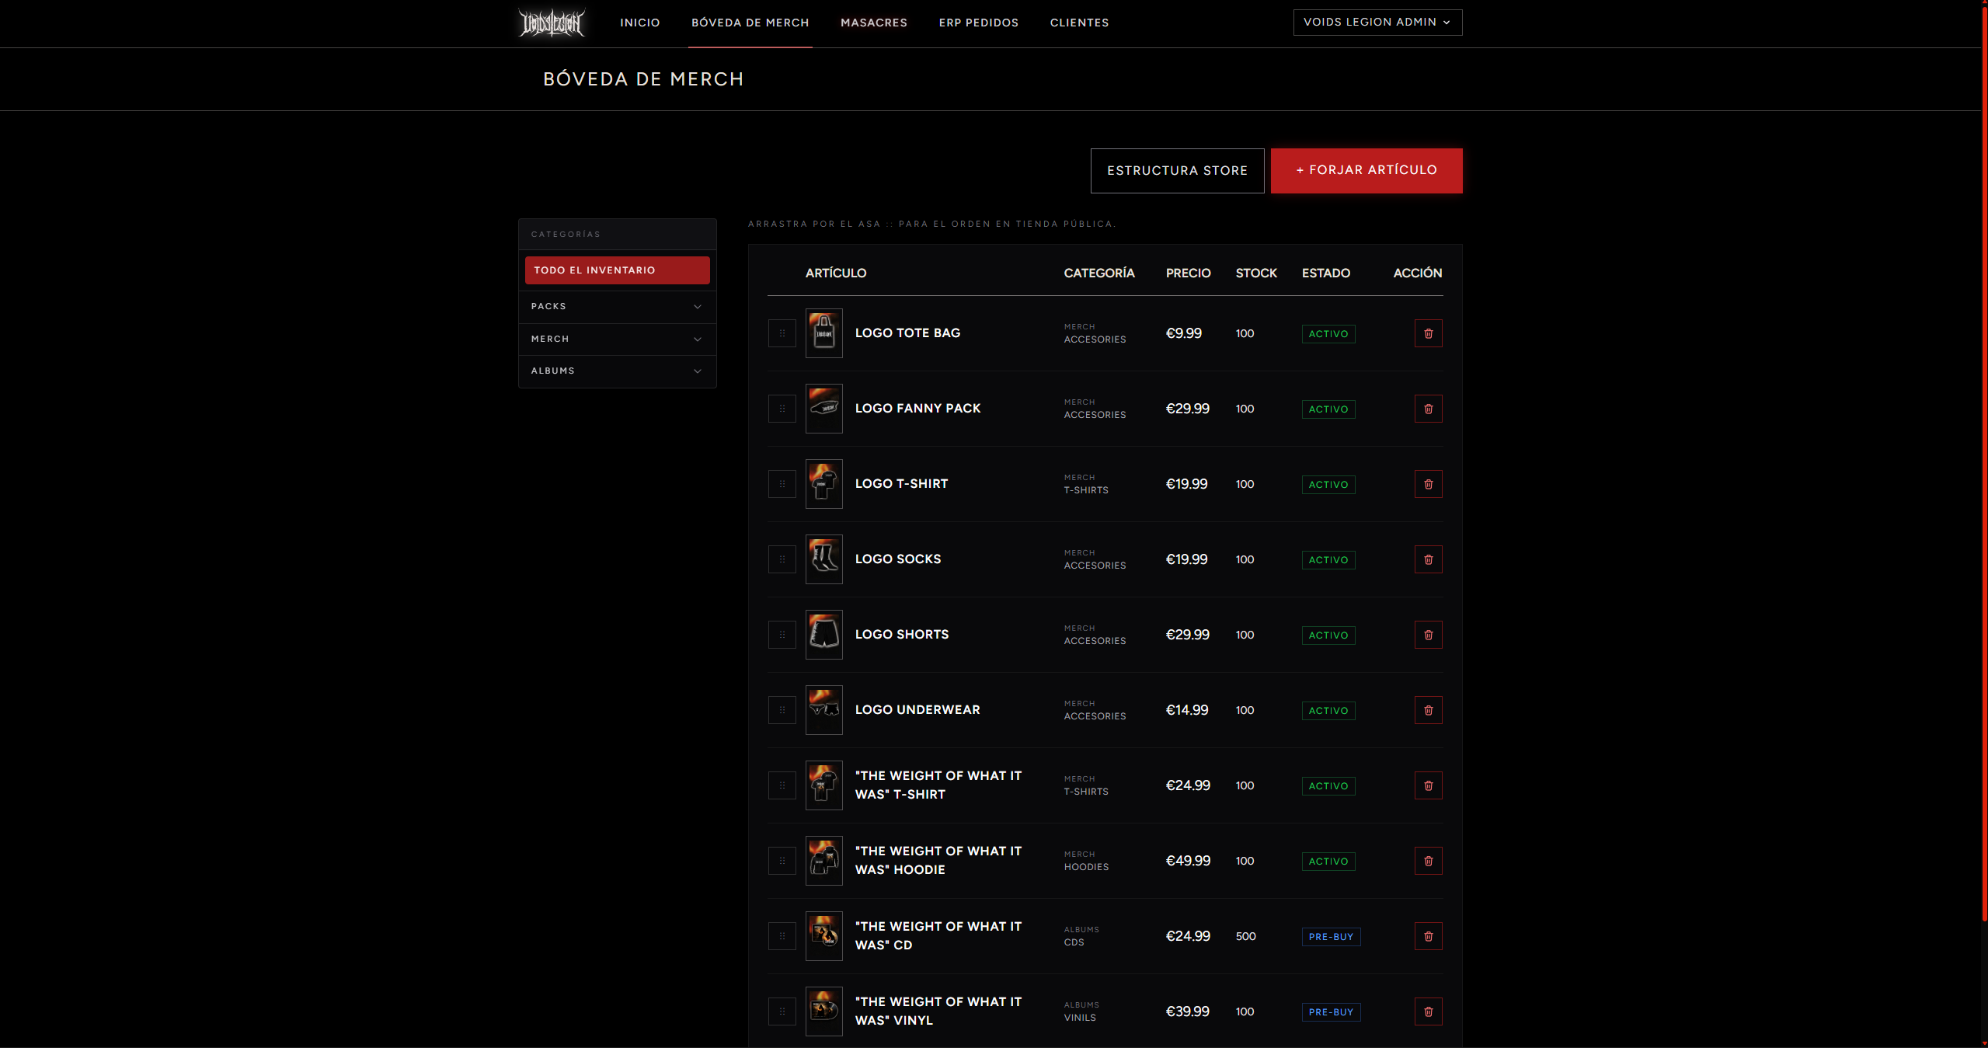The image size is (1988, 1048).
Task: Open the Masacres menu item
Action: (x=873, y=23)
